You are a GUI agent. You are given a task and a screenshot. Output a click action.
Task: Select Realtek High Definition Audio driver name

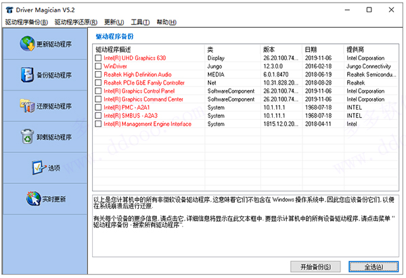(137, 74)
